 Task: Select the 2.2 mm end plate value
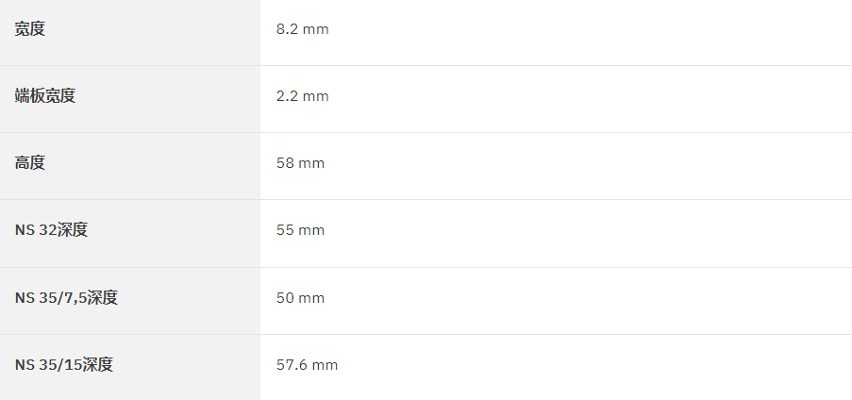point(302,96)
